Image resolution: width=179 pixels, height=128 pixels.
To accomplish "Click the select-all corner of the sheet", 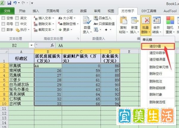I will pyautogui.click(x=4, y=51).
